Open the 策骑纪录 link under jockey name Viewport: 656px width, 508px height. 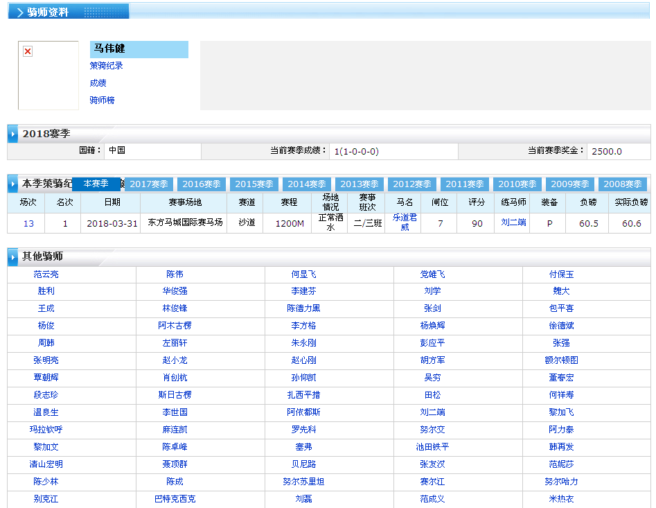point(107,66)
